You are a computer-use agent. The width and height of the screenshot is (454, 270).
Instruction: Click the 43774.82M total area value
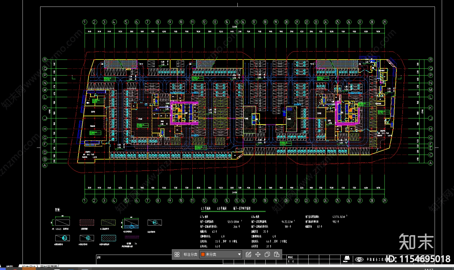tap(339, 217)
